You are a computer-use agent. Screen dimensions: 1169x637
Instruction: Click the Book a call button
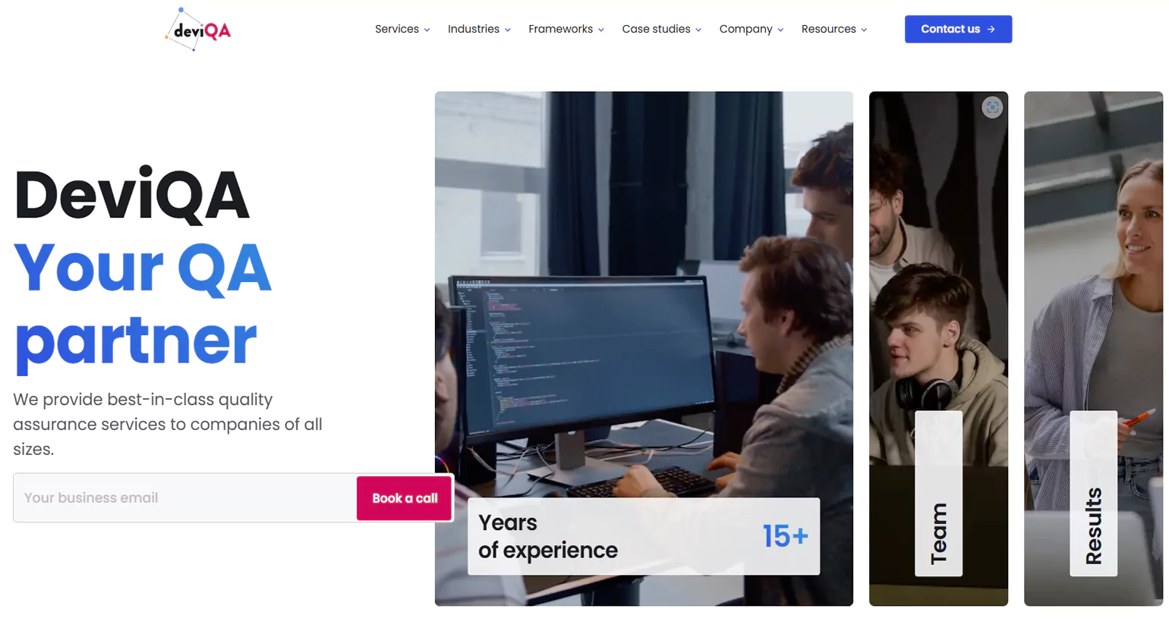click(405, 498)
